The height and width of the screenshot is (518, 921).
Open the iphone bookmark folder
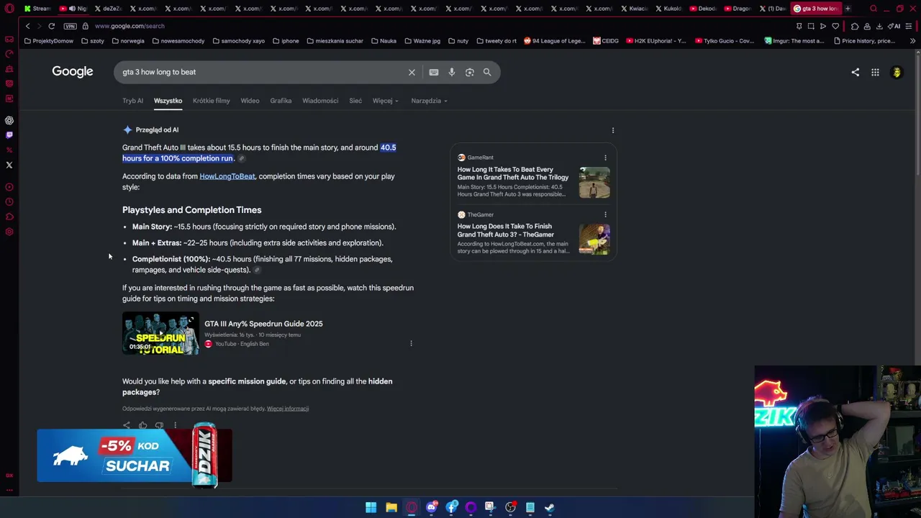[x=286, y=41]
